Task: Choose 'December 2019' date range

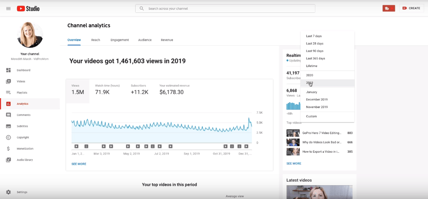Action: 328,99
